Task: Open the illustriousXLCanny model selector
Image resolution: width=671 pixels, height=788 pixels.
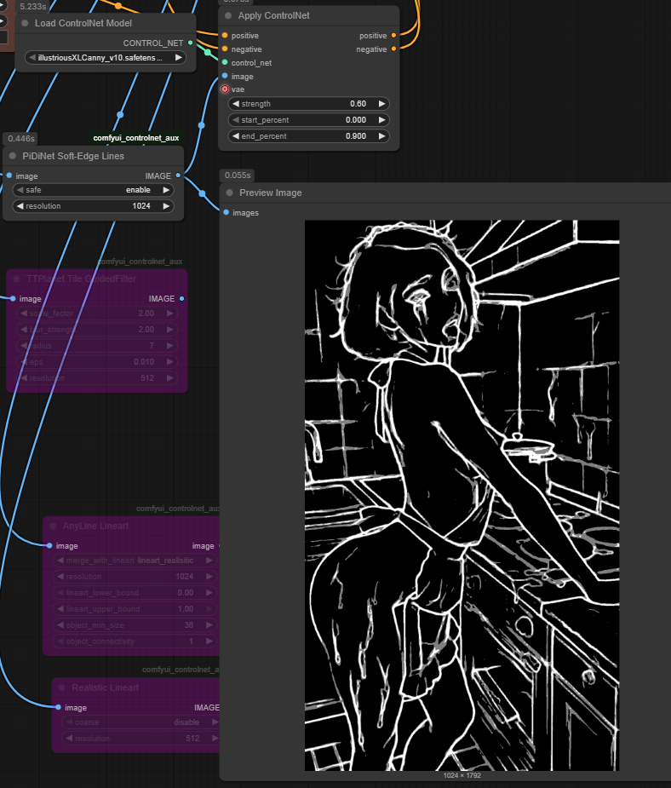Action: 105,58
